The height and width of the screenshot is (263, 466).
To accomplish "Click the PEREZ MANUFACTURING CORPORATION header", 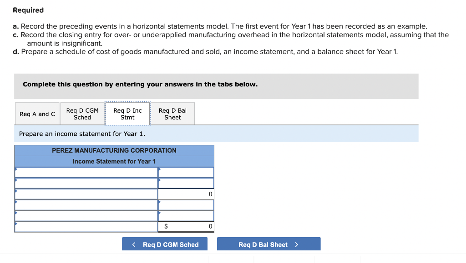I will point(114,150).
